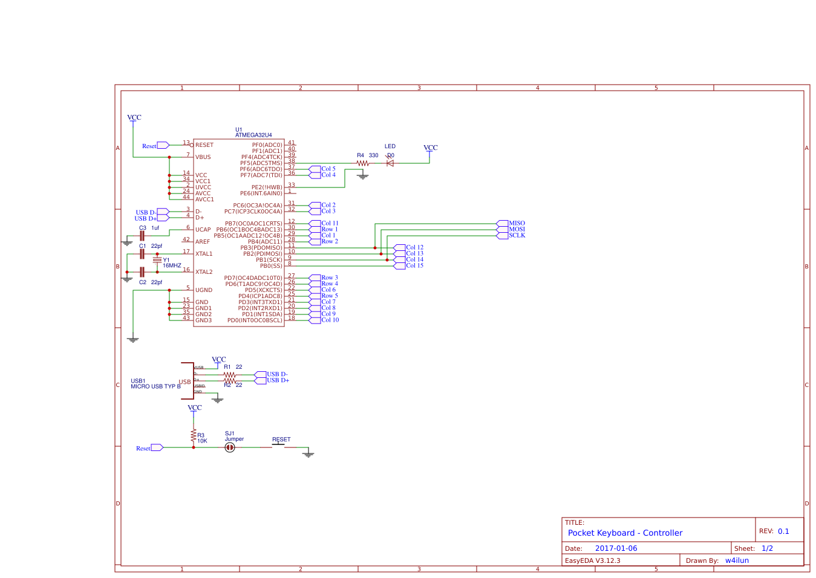Select the Pocket Keyboard - Controller title
The width and height of the screenshot is (816, 578).
[x=625, y=533]
